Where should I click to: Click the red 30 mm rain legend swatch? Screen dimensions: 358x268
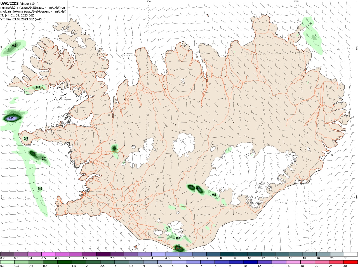(x=351, y=262)
